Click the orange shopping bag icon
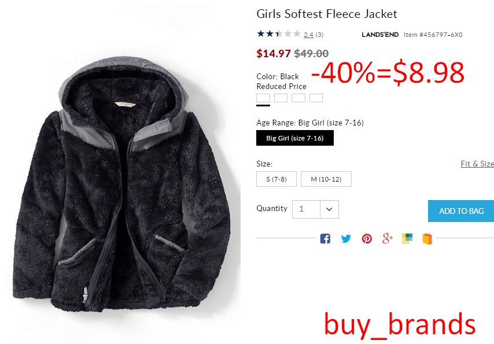Image resolution: width=494 pixels, height=344 pixels. coord(427,238)
